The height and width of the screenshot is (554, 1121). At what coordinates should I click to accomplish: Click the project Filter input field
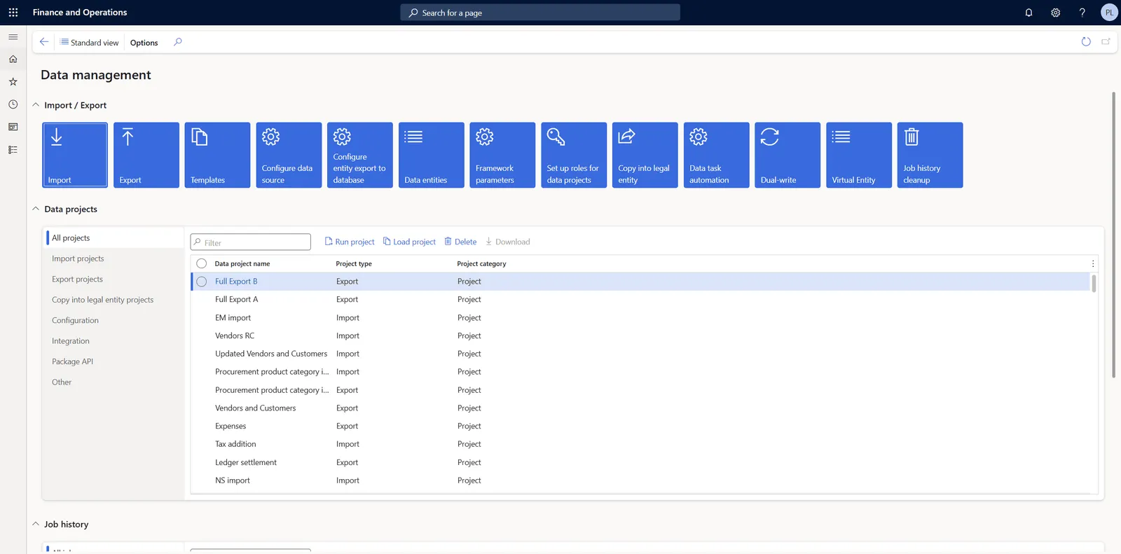[251, 242]
